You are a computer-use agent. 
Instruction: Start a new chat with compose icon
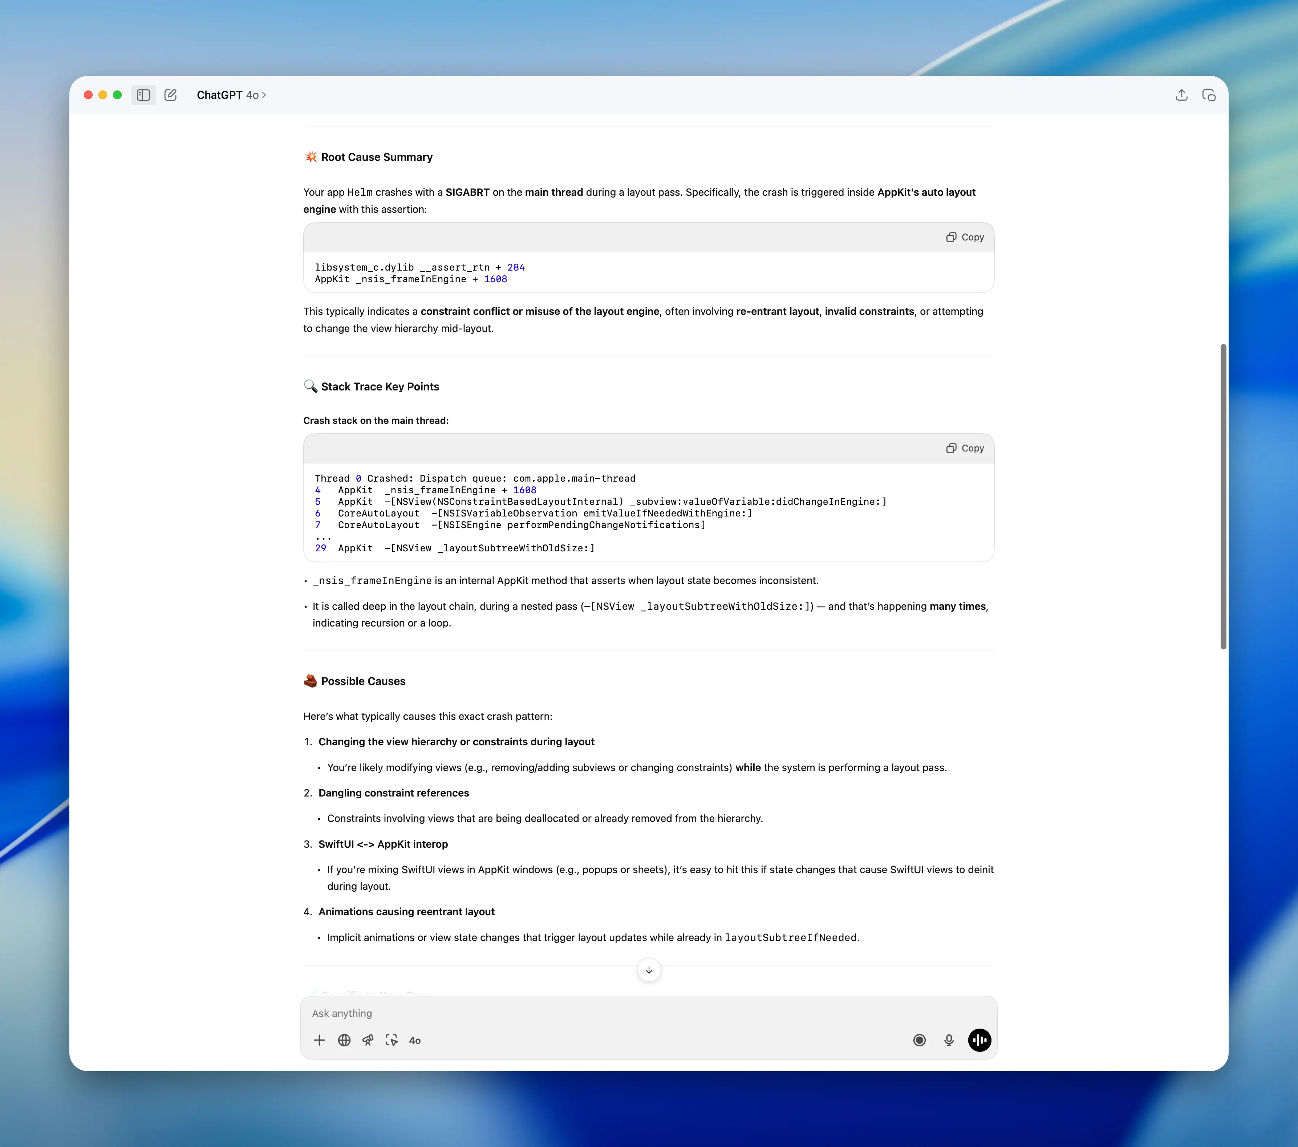click(170, 95)
